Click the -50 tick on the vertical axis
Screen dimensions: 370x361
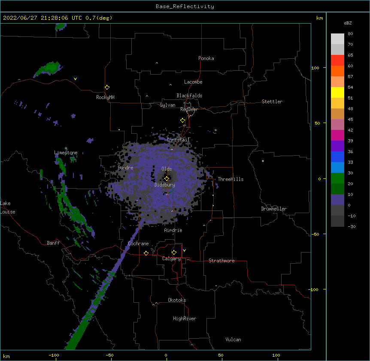click(315, 234)
